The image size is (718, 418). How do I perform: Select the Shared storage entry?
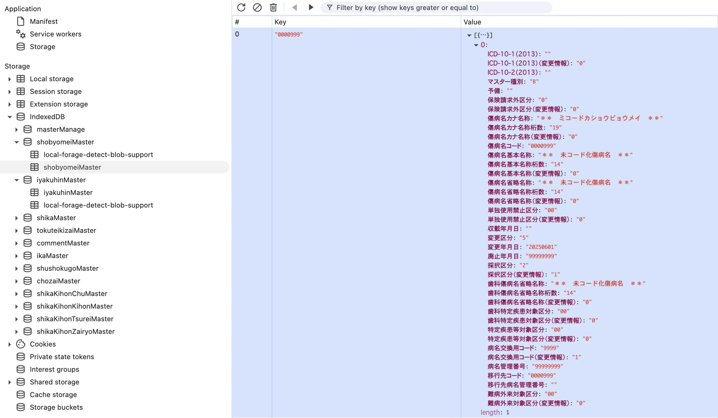tap(55, 382)
